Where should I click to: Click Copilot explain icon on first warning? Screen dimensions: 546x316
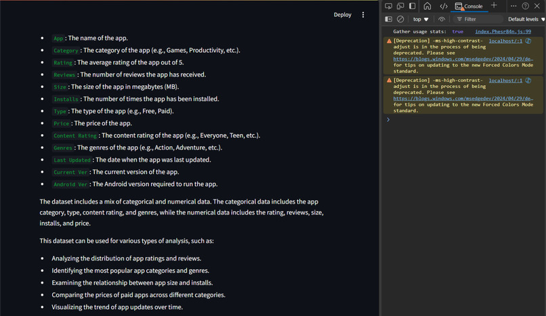(x=528, y=41)
